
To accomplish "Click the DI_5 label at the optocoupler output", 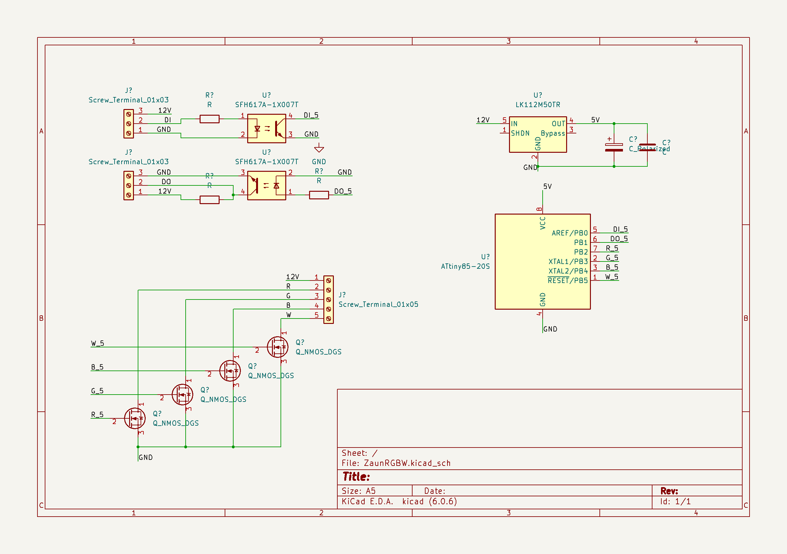I will tap(311, 115).
